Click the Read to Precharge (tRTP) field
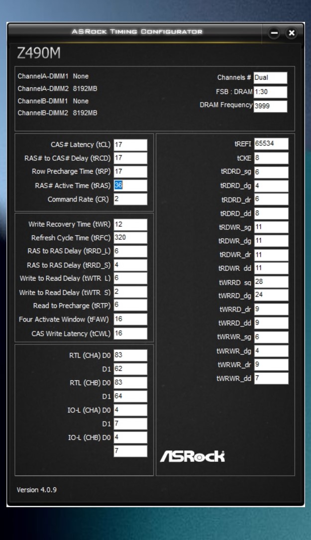Screen dimensions: 311x540 tap(130, 306)
